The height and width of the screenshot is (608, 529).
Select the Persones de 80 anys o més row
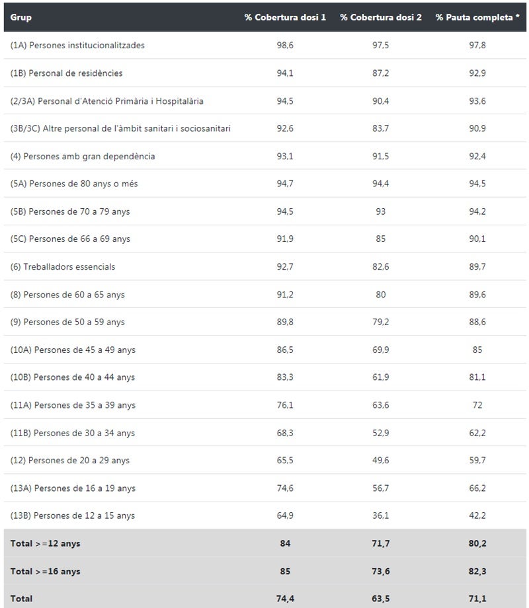pos(74,184)
